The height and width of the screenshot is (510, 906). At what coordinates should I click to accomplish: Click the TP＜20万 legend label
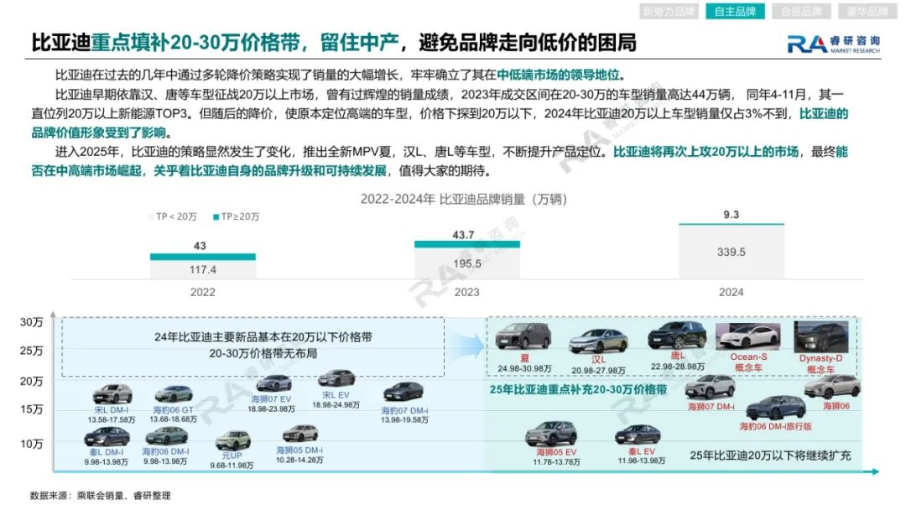tap(176, 216)
